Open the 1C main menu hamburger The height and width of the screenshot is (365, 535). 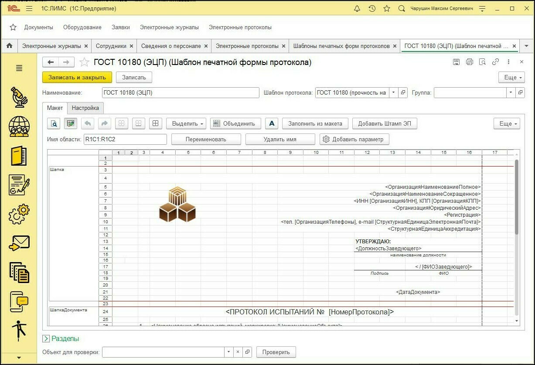29,9
